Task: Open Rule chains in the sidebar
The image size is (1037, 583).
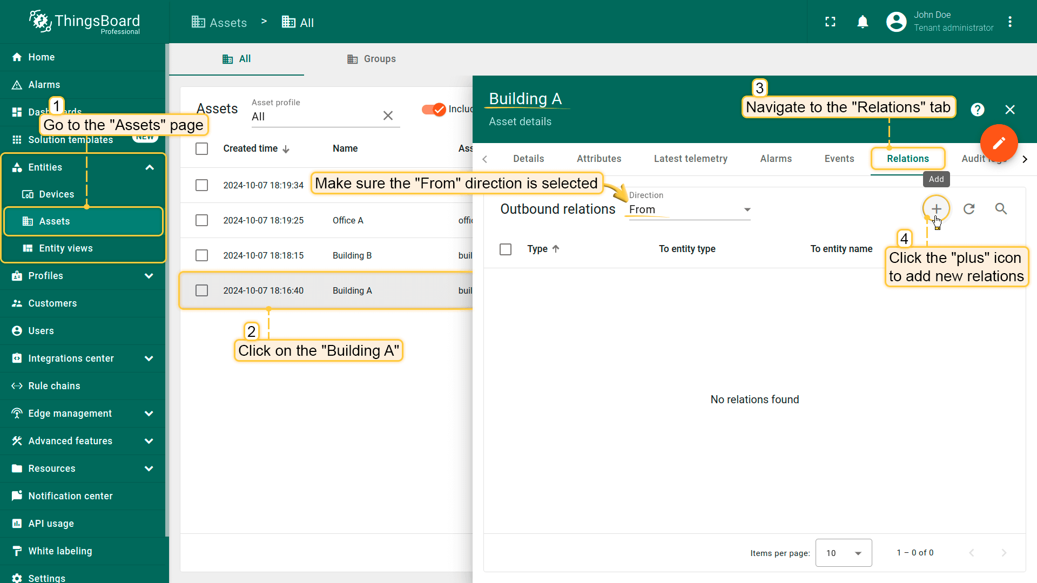Action: pyautogui.click(x=54, y=386)
